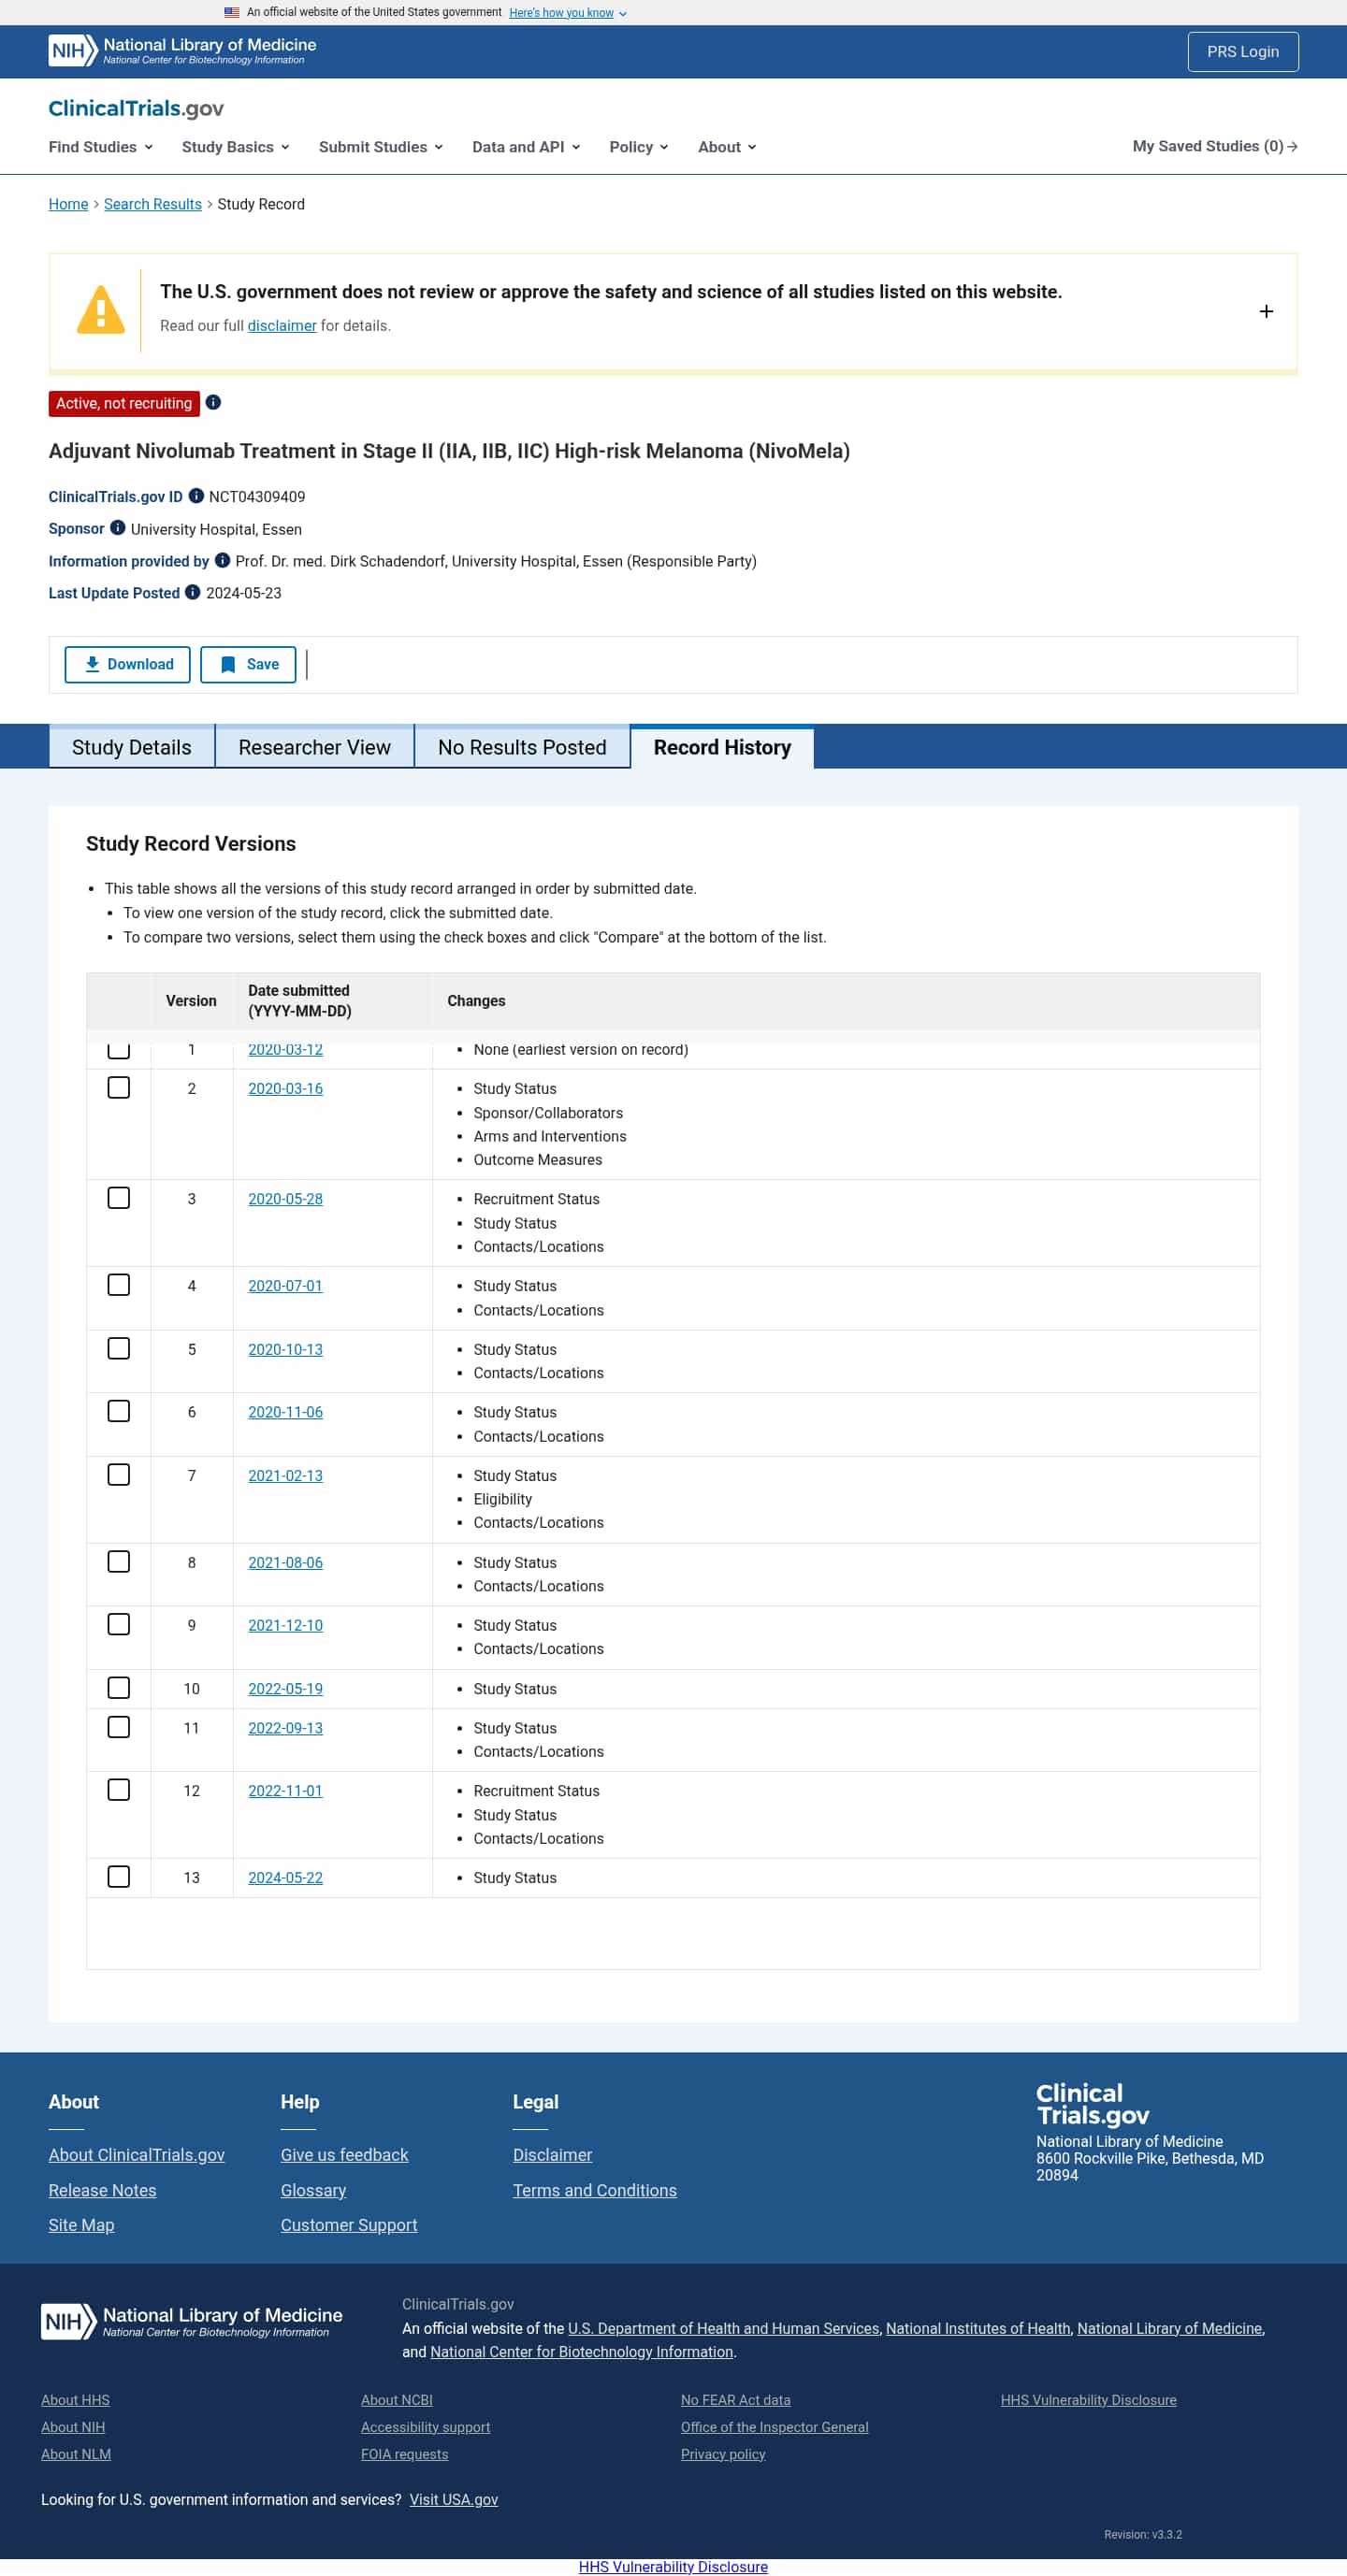
Task: Open version submitted 2022-11-01
Action: pyautogui.click(x=285, y=1790)
